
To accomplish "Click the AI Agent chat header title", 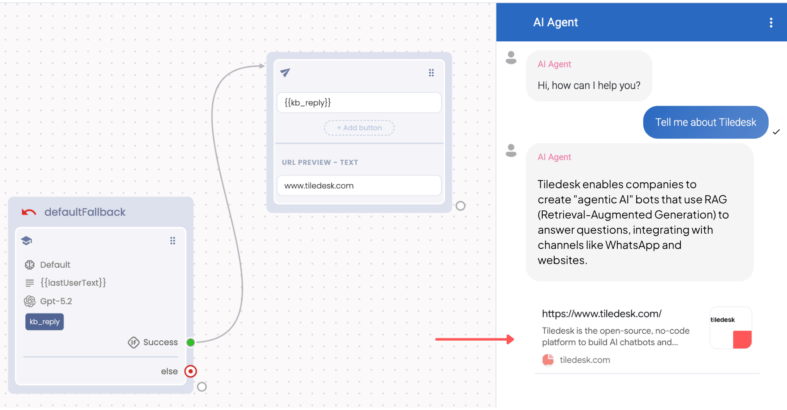I will pos(555,23).
